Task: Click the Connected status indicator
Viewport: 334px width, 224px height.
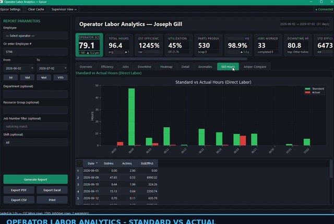Action: coord(324,9)
